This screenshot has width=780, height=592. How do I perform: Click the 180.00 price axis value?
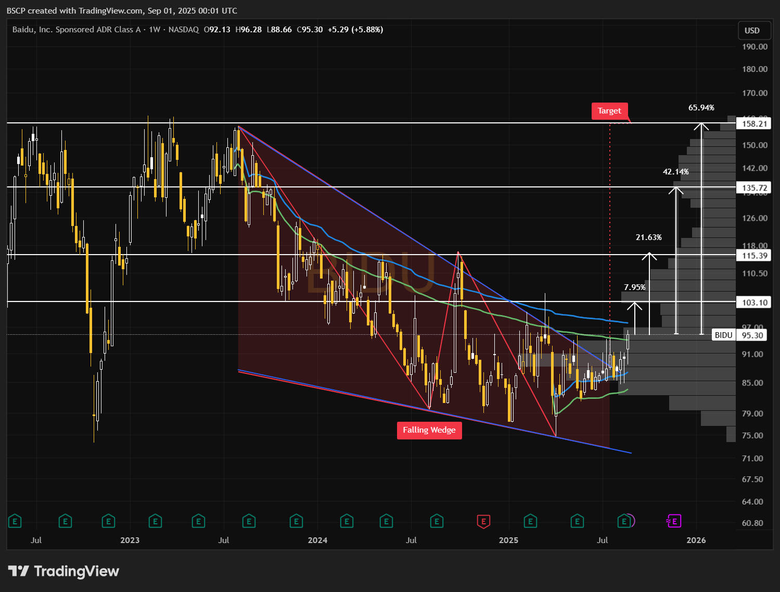(x=755, y=69)
